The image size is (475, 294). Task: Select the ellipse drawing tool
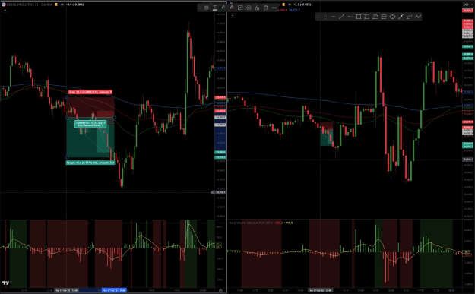click(392, 17)
